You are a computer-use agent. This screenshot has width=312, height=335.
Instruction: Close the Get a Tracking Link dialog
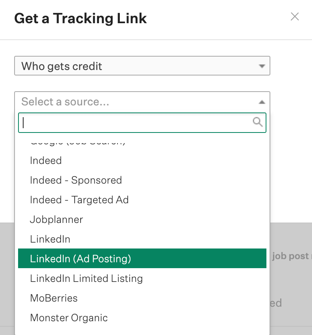click(295, 17)
